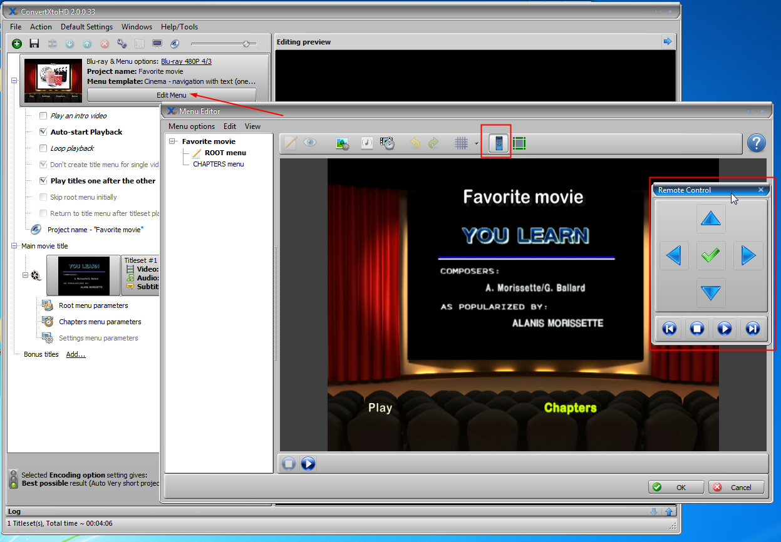Open Menu options in Menu Editor
The image size is (781, 542).
point(192,126)
